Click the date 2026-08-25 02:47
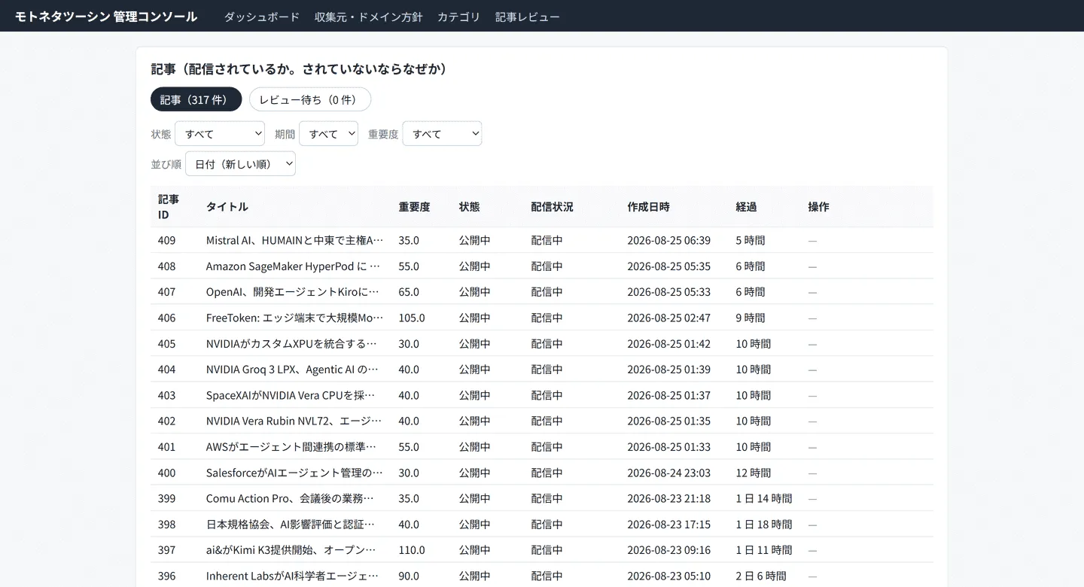1084x587 pixels. [668, 318]
